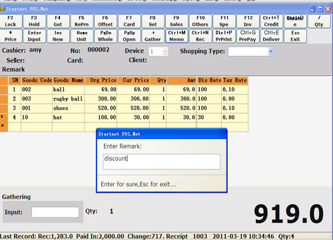Click the F11 Spe button
The height and width of the screenshot is (240, 333).
(x=224, y=21)
